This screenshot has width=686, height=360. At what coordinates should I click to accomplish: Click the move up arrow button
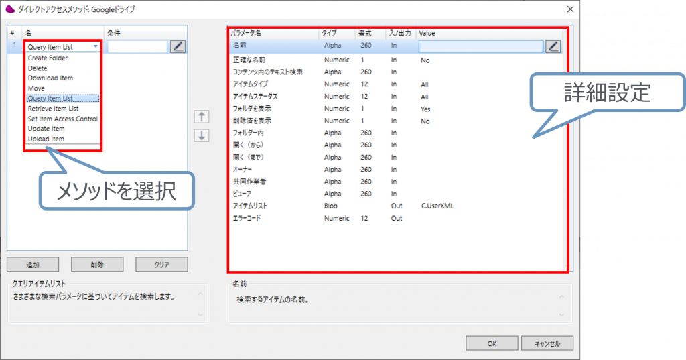click(201, 117)
